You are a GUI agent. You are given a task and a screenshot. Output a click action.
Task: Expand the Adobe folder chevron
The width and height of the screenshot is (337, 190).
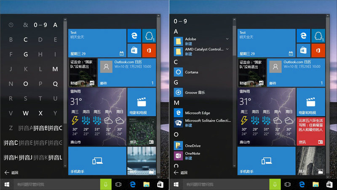point(227,39)
